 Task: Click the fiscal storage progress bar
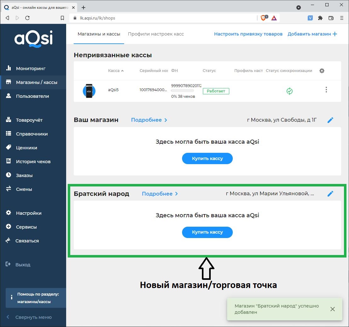(x=182, y=91)
